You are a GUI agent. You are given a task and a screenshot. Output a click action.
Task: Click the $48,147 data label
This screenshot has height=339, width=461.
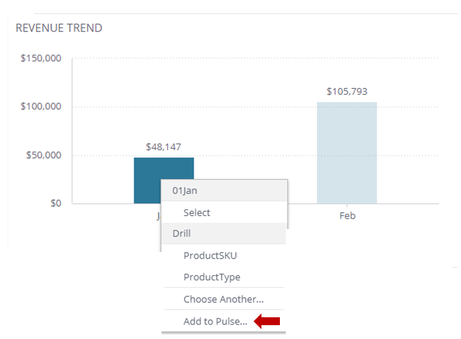click(163, 147)
